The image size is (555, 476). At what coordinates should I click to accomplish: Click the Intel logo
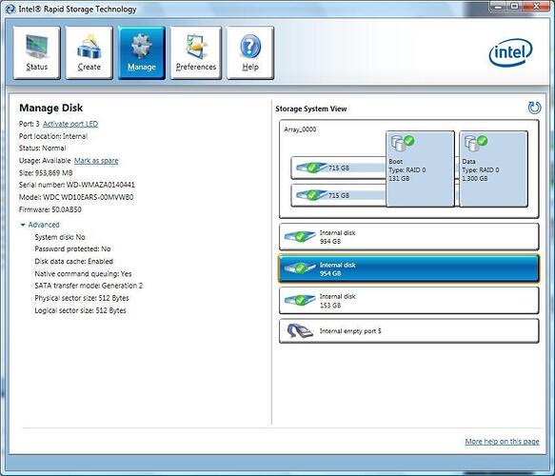510,52
